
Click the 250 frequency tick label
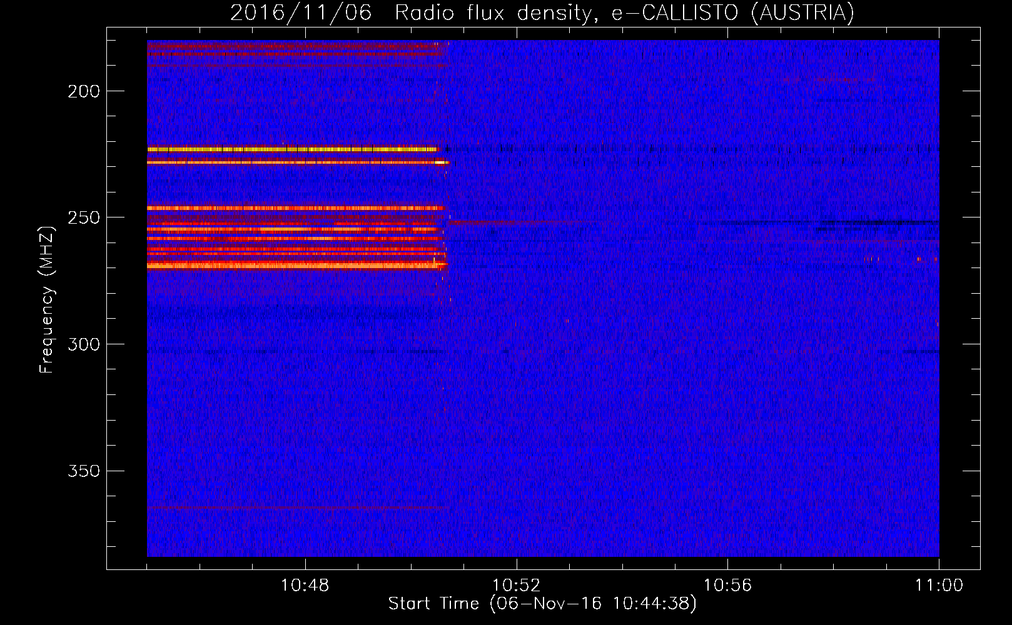pyautogui.click(x=84, y=218)
